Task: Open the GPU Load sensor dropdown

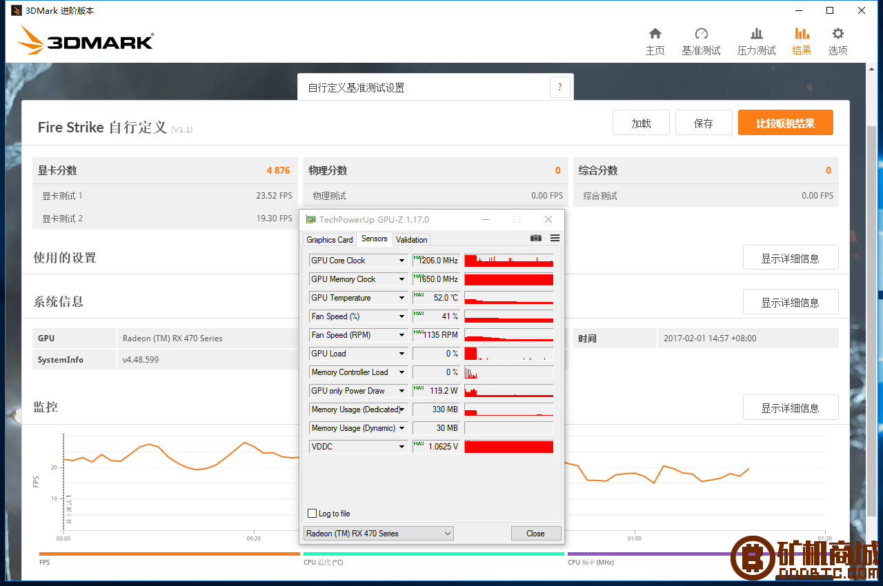Action: [x=402, y=354]
